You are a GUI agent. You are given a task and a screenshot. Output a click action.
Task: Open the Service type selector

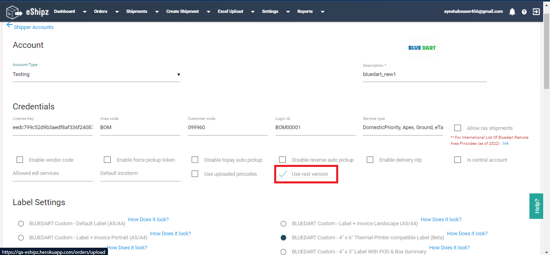[403, 127]
